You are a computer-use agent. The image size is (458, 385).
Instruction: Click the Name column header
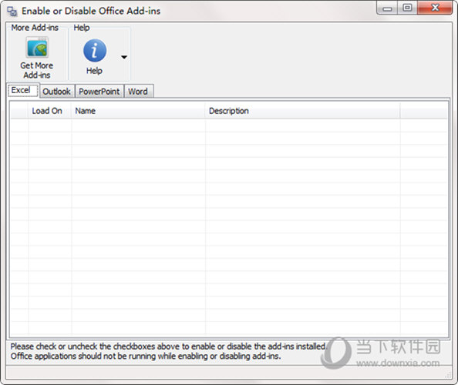[138, 111]
